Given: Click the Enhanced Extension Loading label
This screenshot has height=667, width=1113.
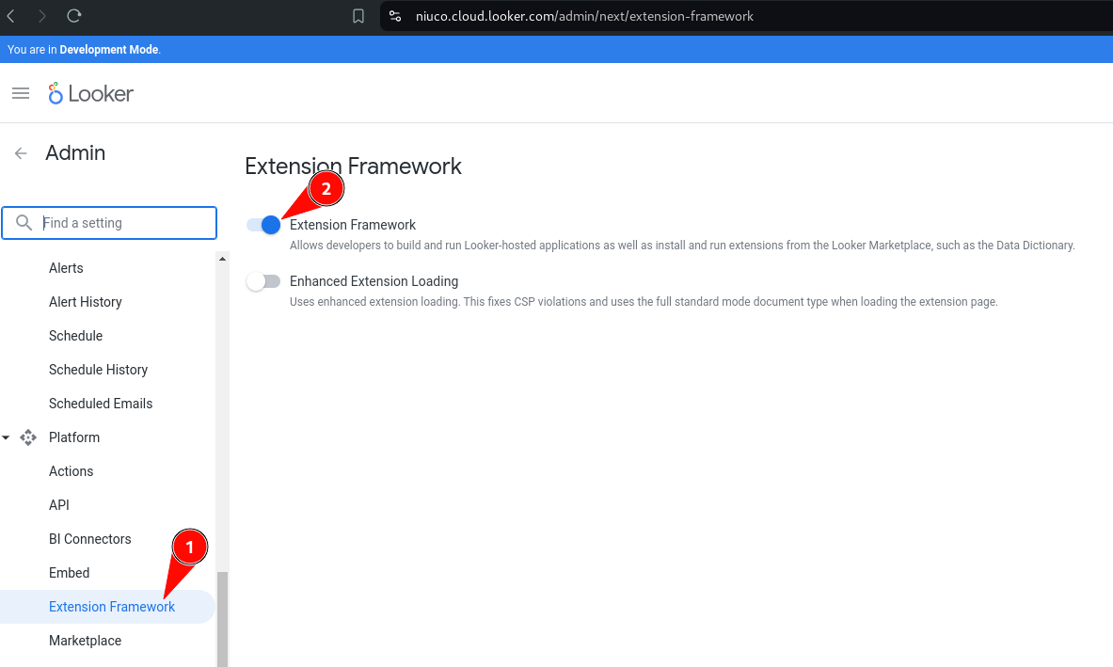Looking at the screenshot, I should 374,281.
